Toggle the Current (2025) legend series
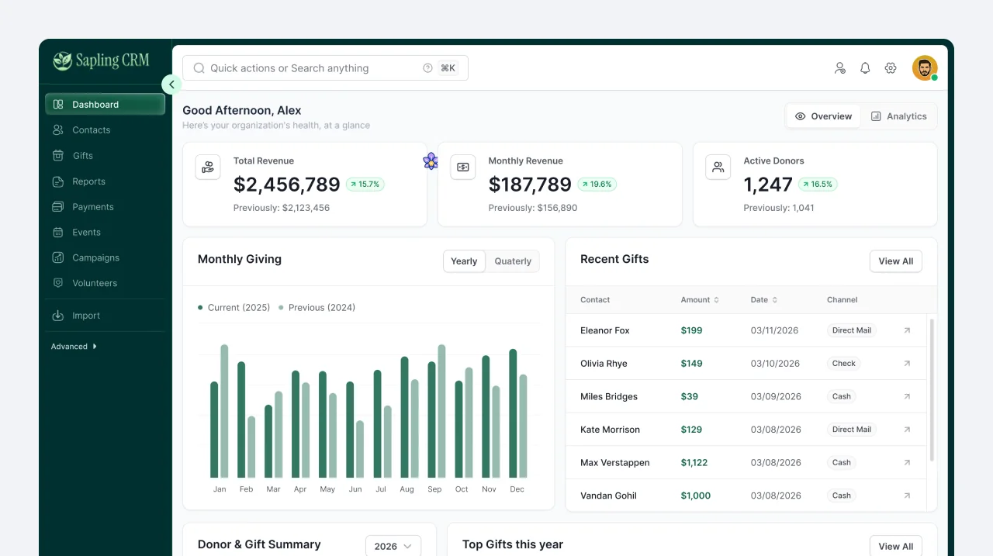Viewport: 993px width, 556px height. 234,308
